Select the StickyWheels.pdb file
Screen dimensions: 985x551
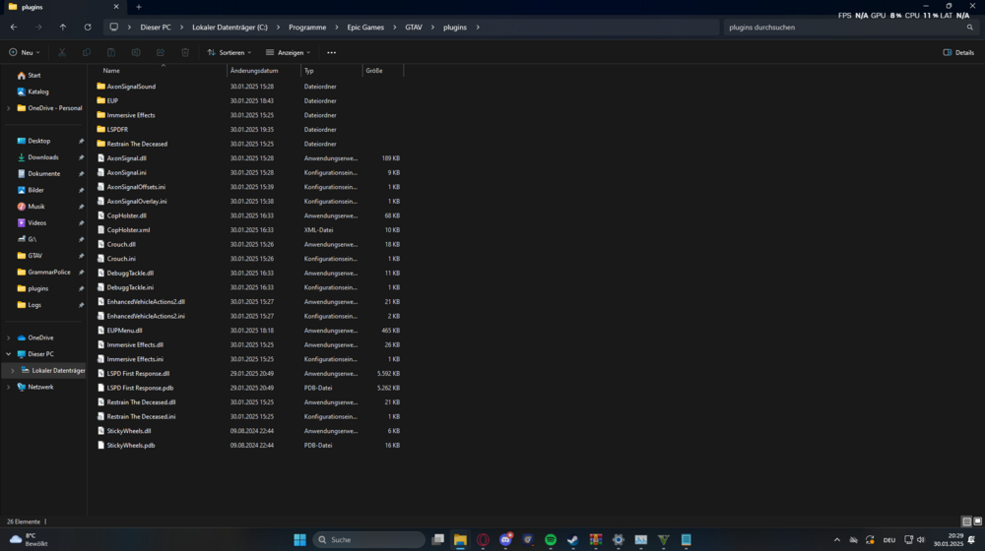pos(131,446)
